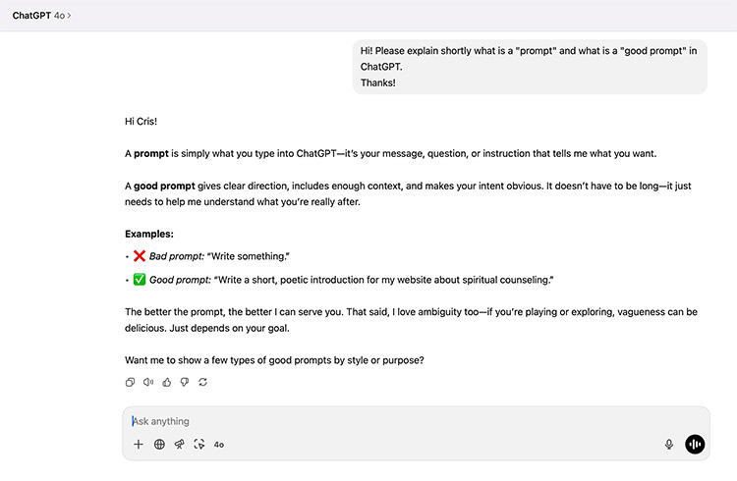
Task: Click the chevron beside ChatGPT 4o title
Action: click(69, 16)
